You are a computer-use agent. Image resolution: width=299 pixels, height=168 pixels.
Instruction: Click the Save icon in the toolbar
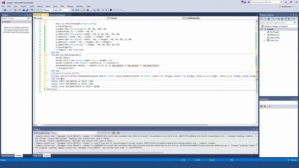click(24, 10)
